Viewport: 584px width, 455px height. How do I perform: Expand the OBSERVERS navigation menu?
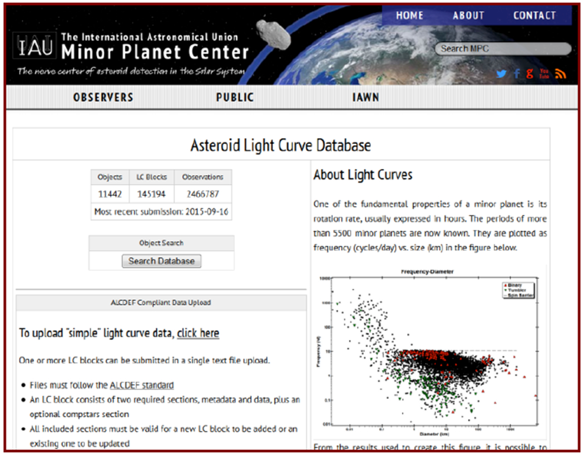103,97
